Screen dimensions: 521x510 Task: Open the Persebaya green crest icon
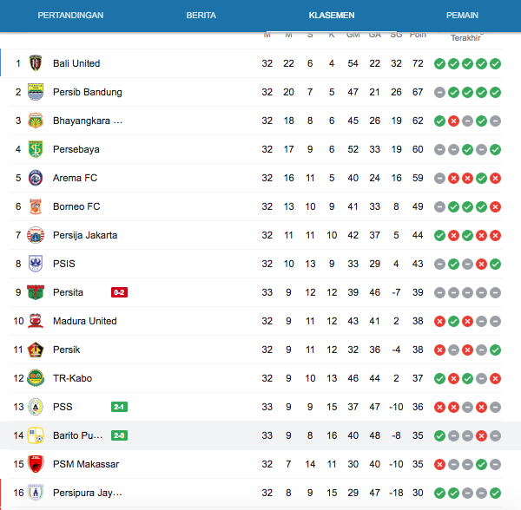coord(36,149)
